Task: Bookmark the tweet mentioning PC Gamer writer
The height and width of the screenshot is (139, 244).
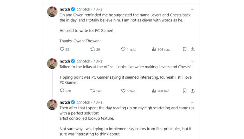Action: (184, 49)
